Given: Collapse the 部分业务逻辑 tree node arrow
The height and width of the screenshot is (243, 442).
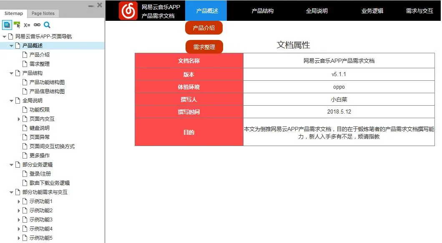Looking at the screenshot, I should coord(11,165).
